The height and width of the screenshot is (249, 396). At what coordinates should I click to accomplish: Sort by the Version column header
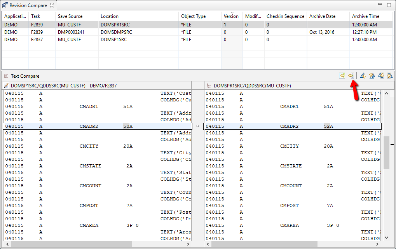(x=231, y=16)
